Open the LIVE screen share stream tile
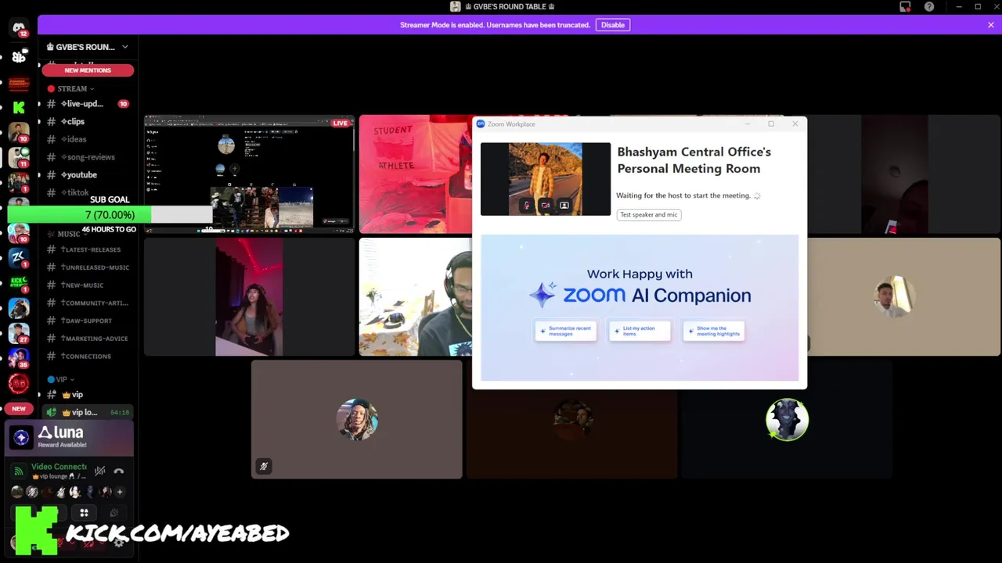 click(x=249, y=174)
